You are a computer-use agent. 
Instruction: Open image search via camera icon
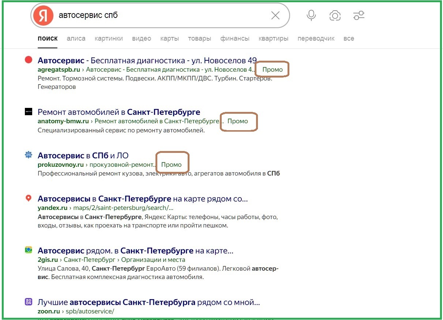click(335, 15)
